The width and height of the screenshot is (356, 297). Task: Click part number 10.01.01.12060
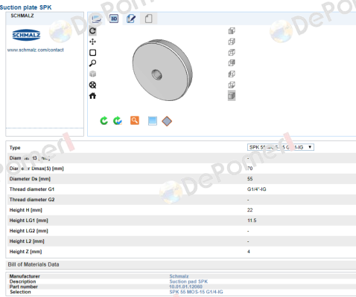click(x=185, y=287)
